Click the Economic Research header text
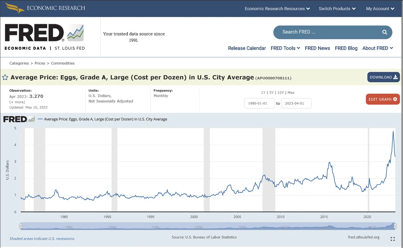403x248 pixels. [56, 8]
